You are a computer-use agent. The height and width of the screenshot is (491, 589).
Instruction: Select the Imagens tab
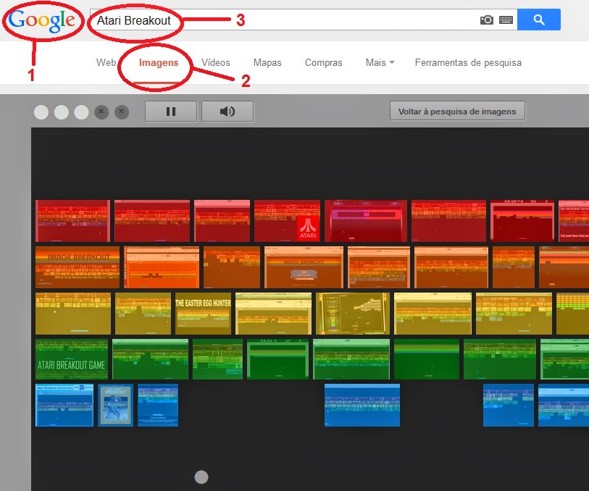click(159, 63)
